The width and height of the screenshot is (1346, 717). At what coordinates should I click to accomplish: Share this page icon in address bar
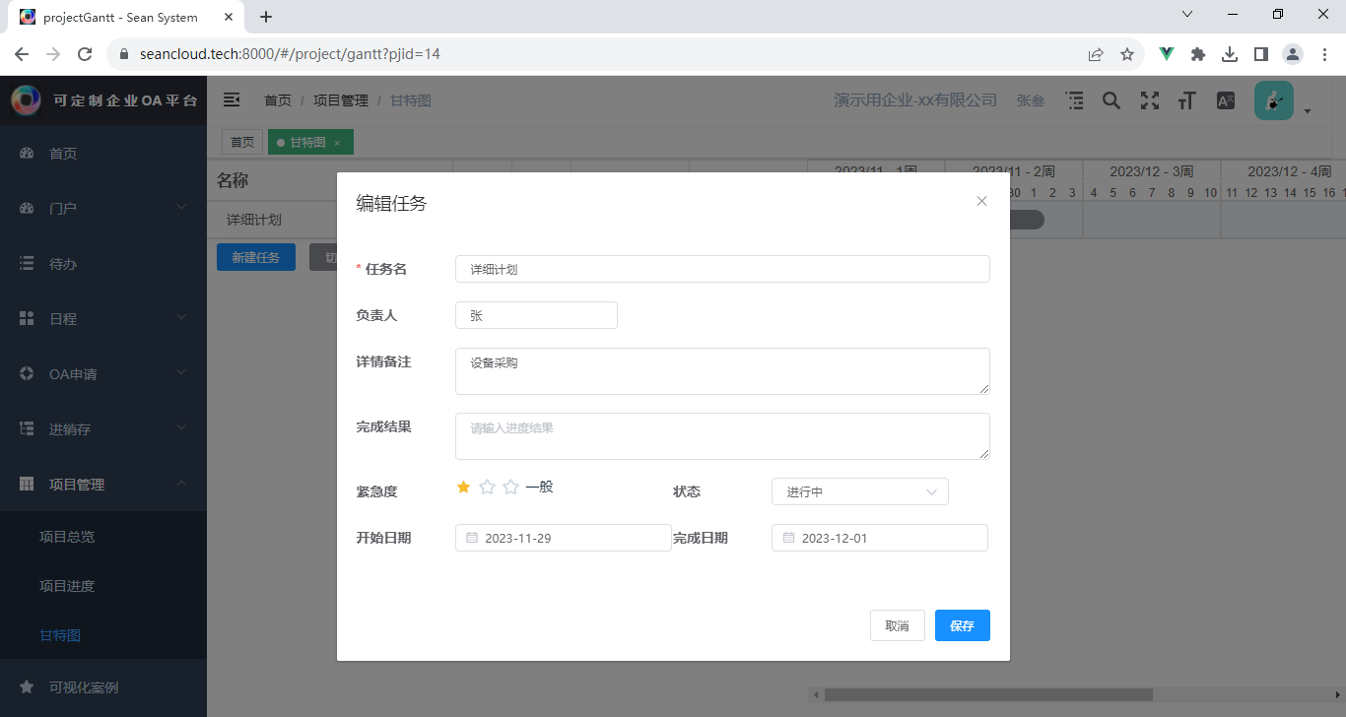point(1096,54)
